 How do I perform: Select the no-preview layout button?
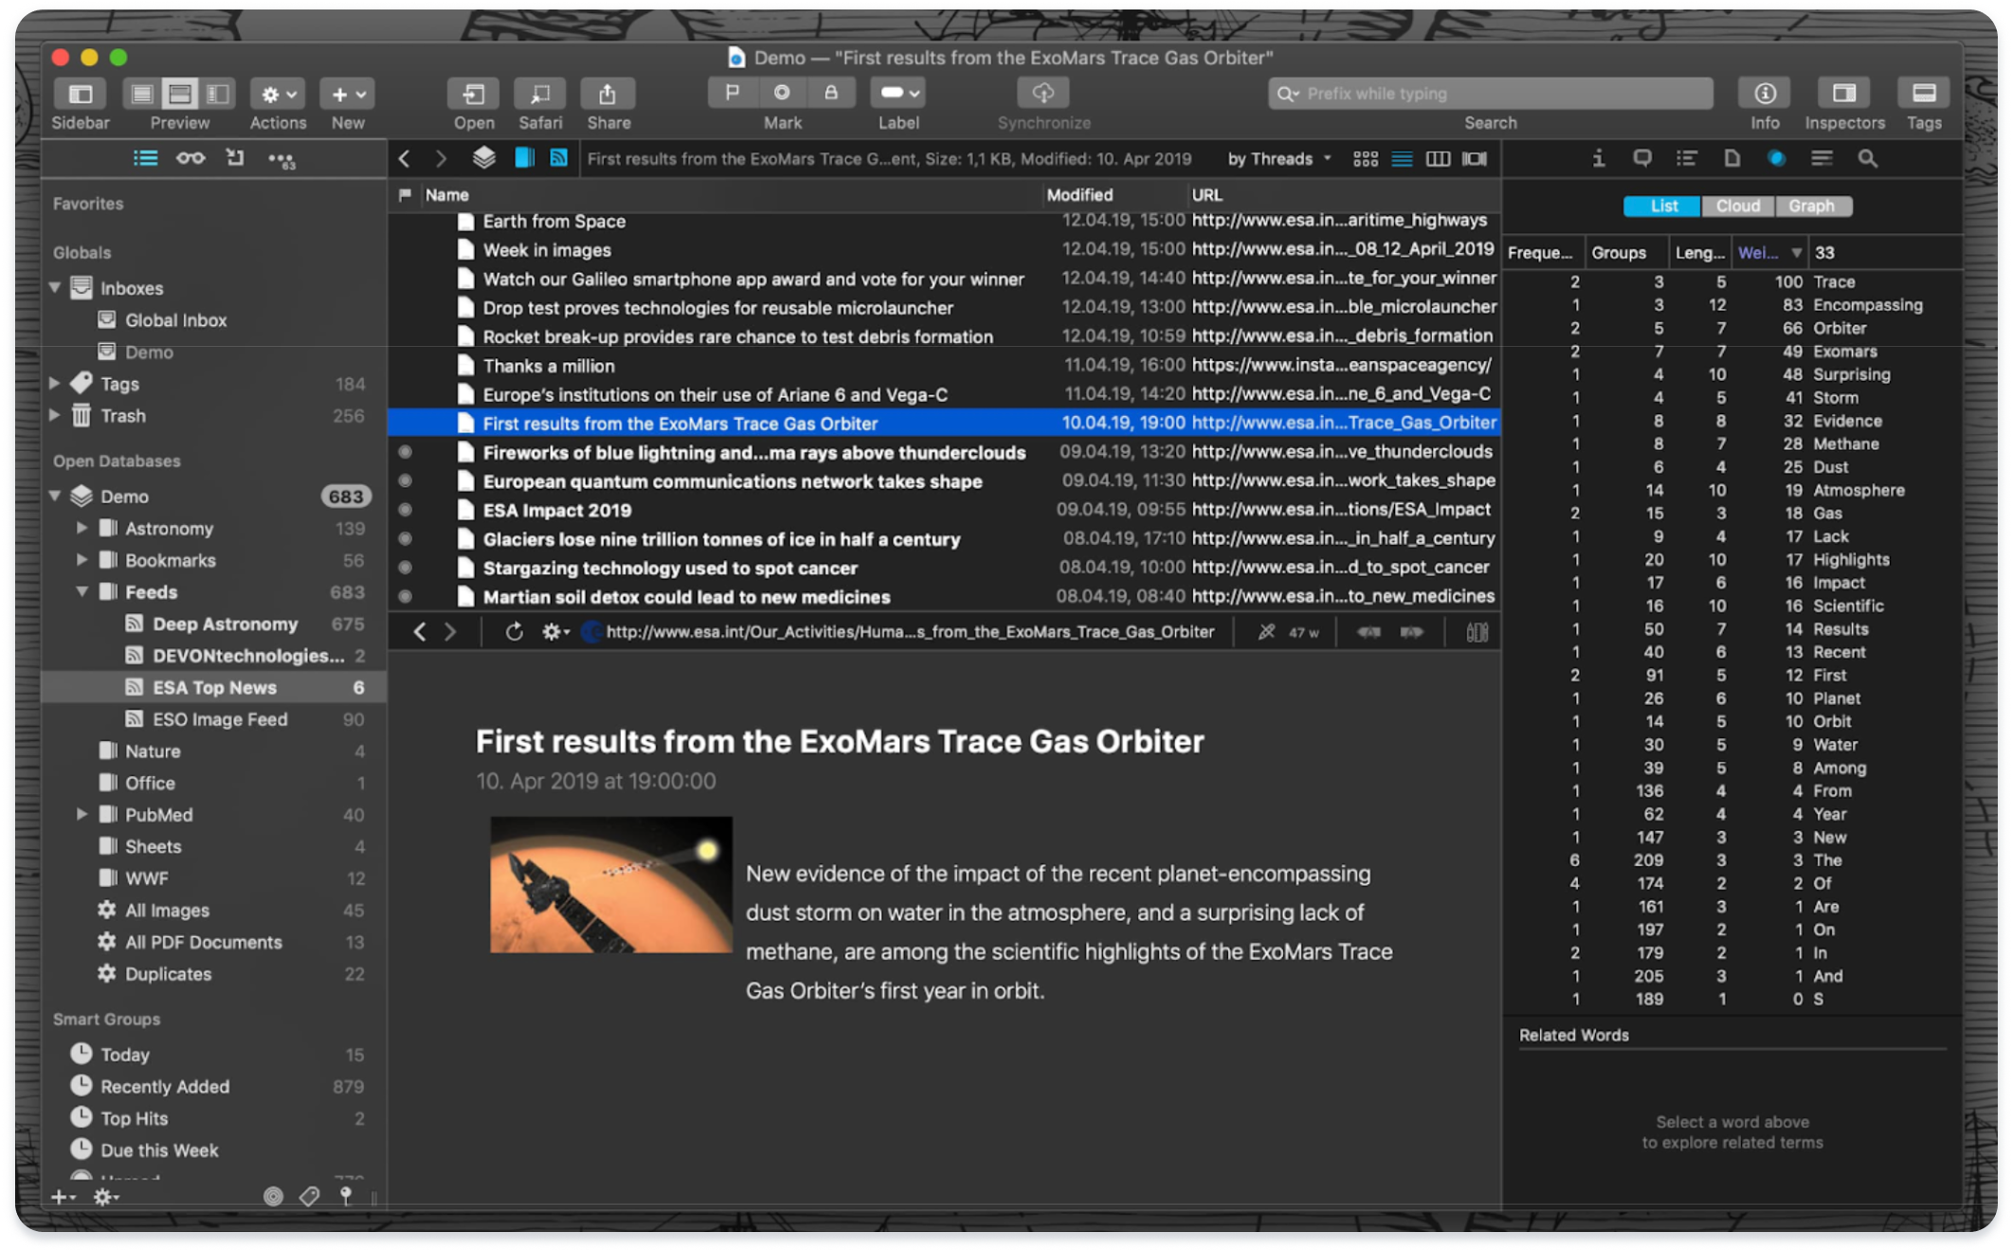142,93
